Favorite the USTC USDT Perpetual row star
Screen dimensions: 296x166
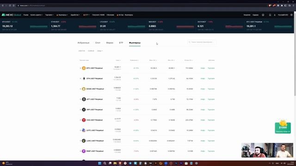coord(80,130)
